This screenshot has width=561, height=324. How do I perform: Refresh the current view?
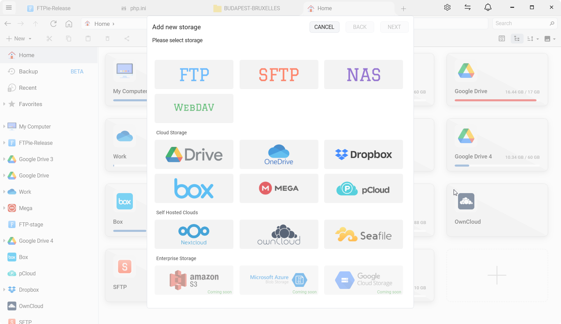(x=53, y=24)
